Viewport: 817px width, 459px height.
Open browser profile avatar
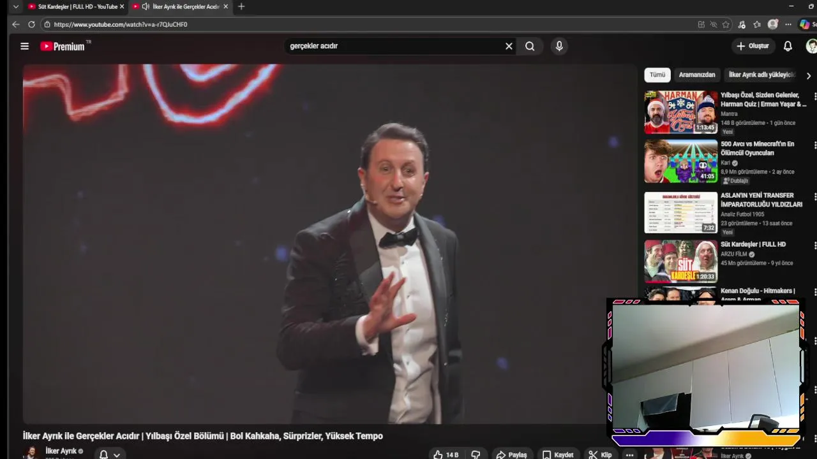[x=773, y=24]
